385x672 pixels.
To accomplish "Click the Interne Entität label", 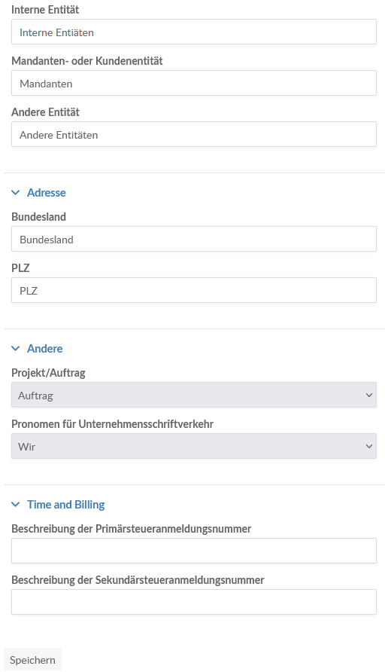I will coord(45,10).
